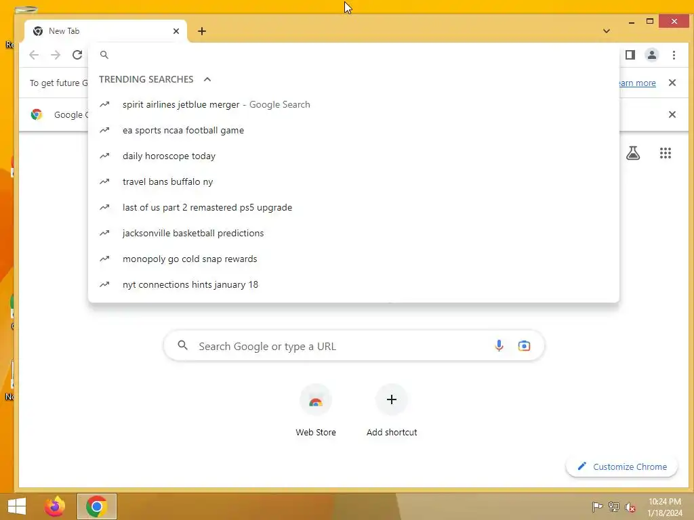Toggle the Chrome side panel
694x520 pixels.
tap(630, 55)
